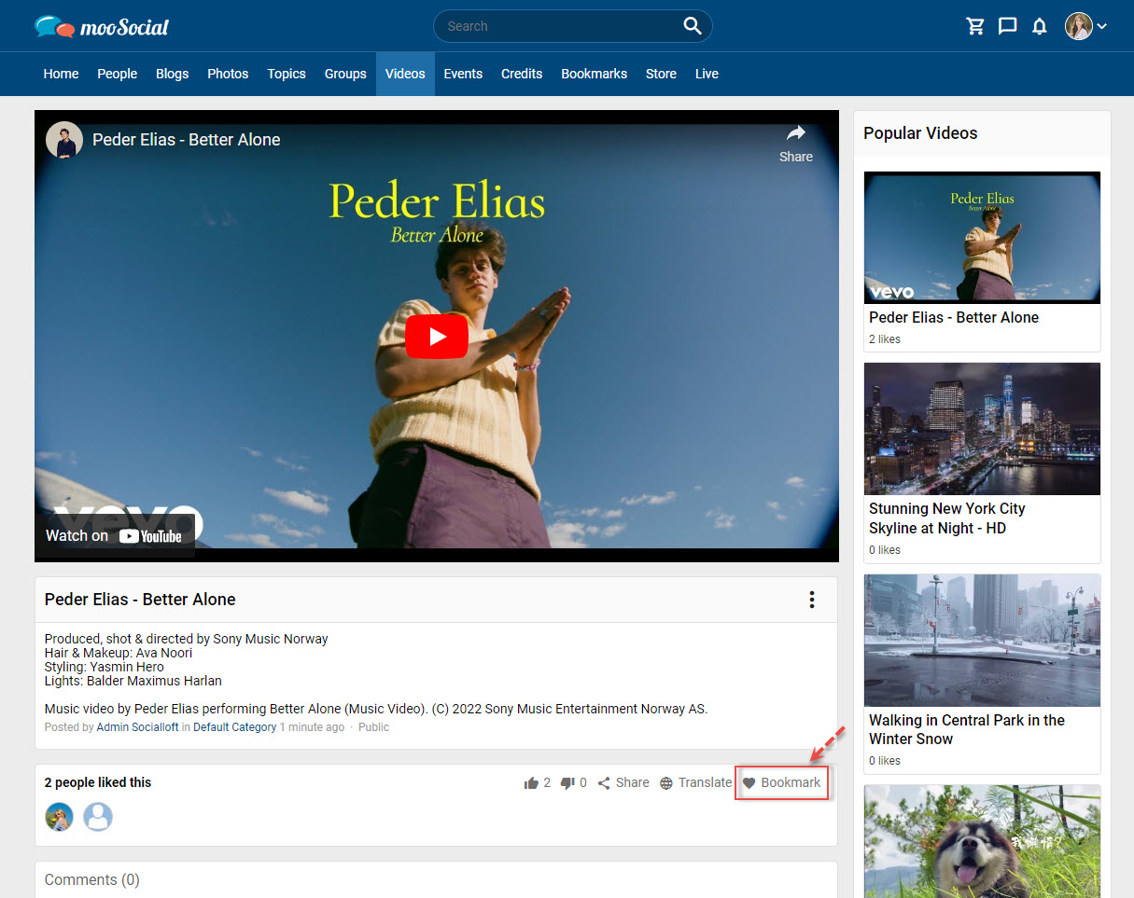Click the search magnifier icon
1134x898 pixels.
coord(692,26)
